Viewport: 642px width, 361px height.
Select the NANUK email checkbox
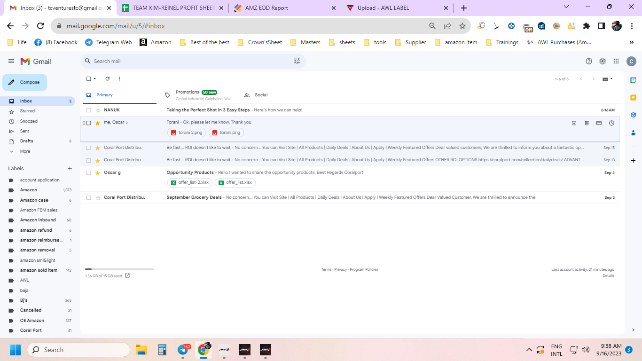[88, 110]
